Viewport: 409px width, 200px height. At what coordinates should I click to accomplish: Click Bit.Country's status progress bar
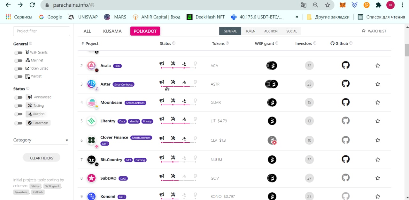point(179,162)
